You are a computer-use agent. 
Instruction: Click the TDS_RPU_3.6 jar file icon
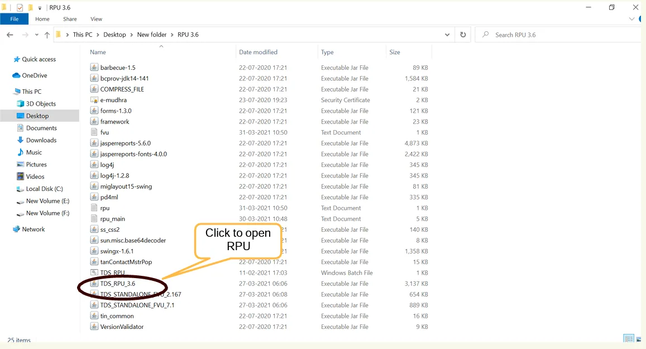click(x=94, y=284)
